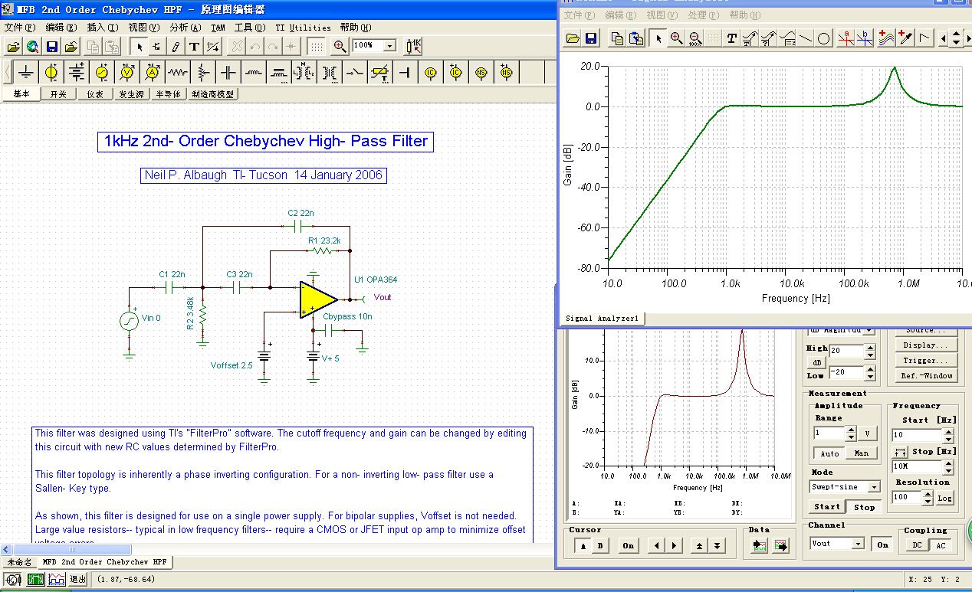
Task: Switch amplitude range to Man
Action: pyautogui.click(x=862, y=453)
